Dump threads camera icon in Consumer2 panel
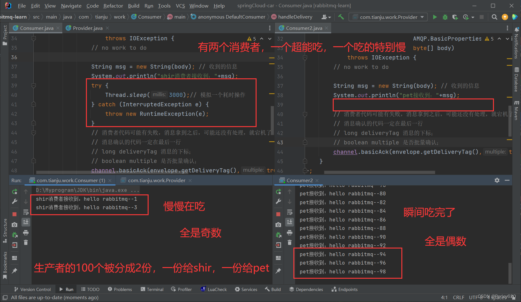This screenshot has width=521, height=302. (x=278, y=225)
